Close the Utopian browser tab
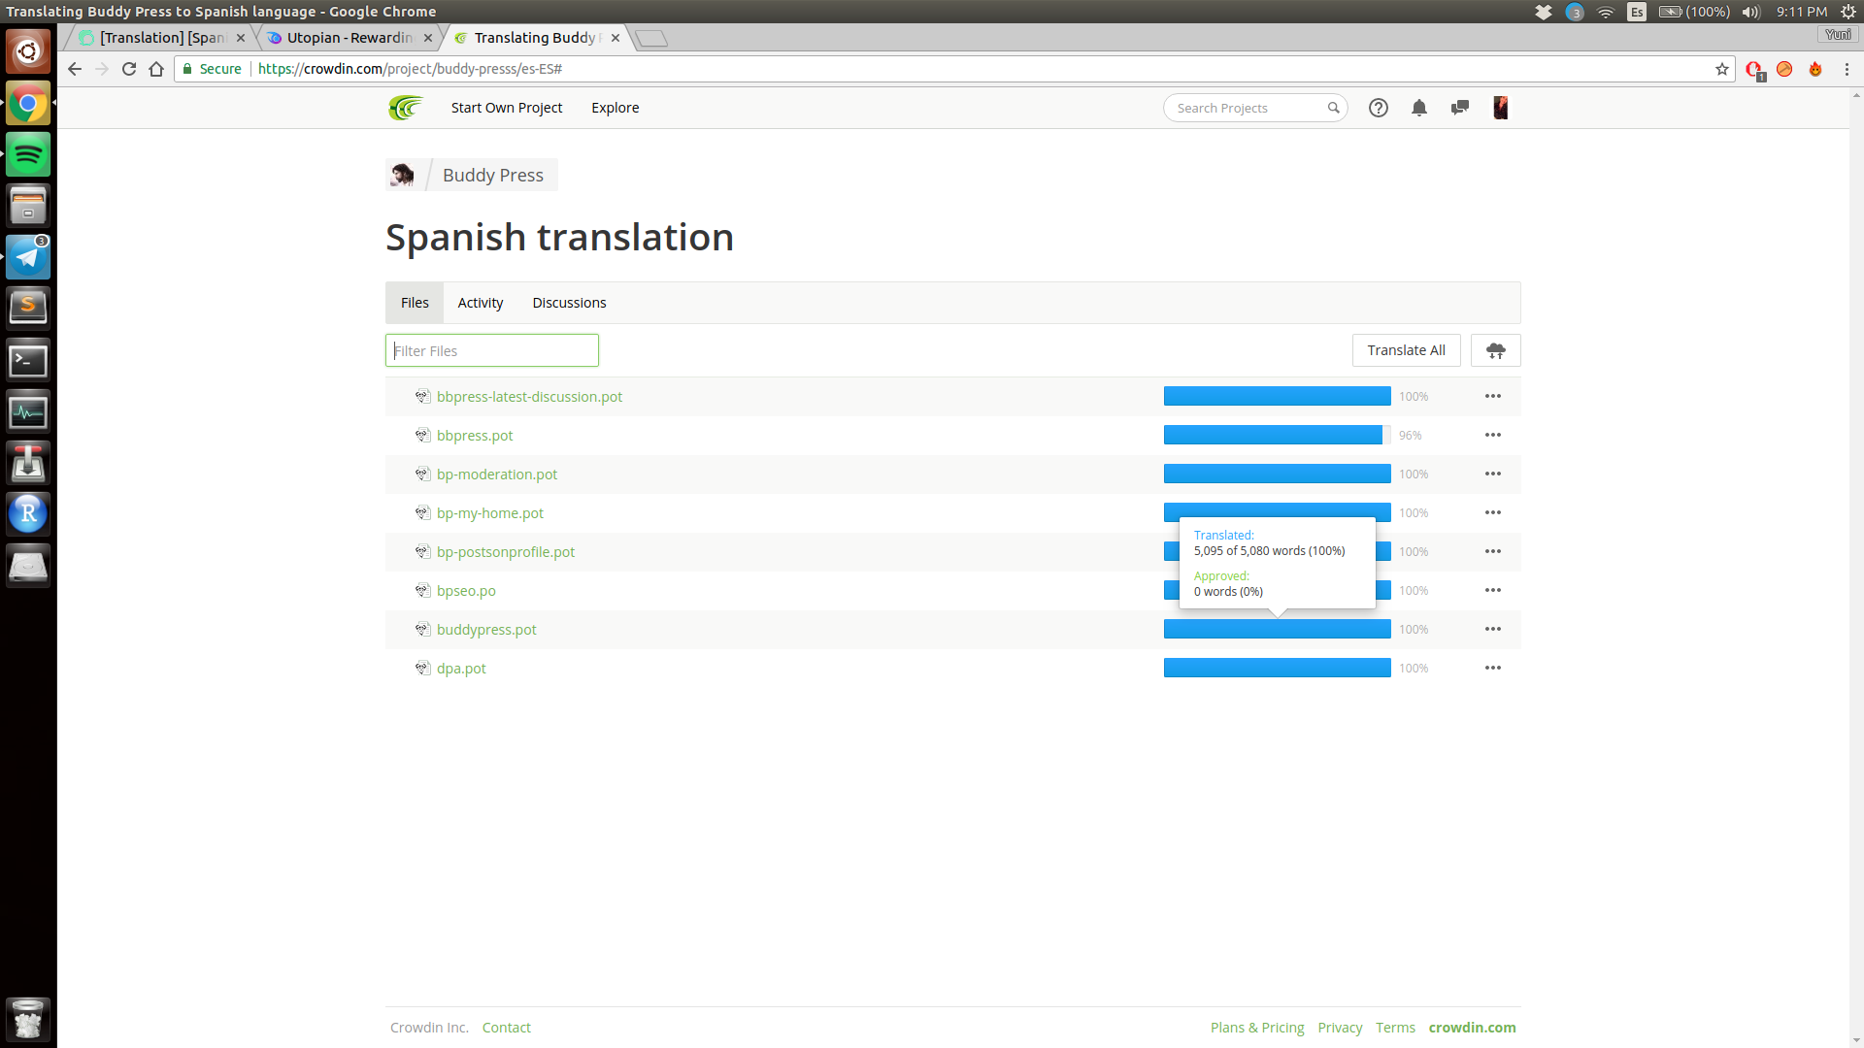Screen dimensions: 1864x1048 (x=428, y=38)
